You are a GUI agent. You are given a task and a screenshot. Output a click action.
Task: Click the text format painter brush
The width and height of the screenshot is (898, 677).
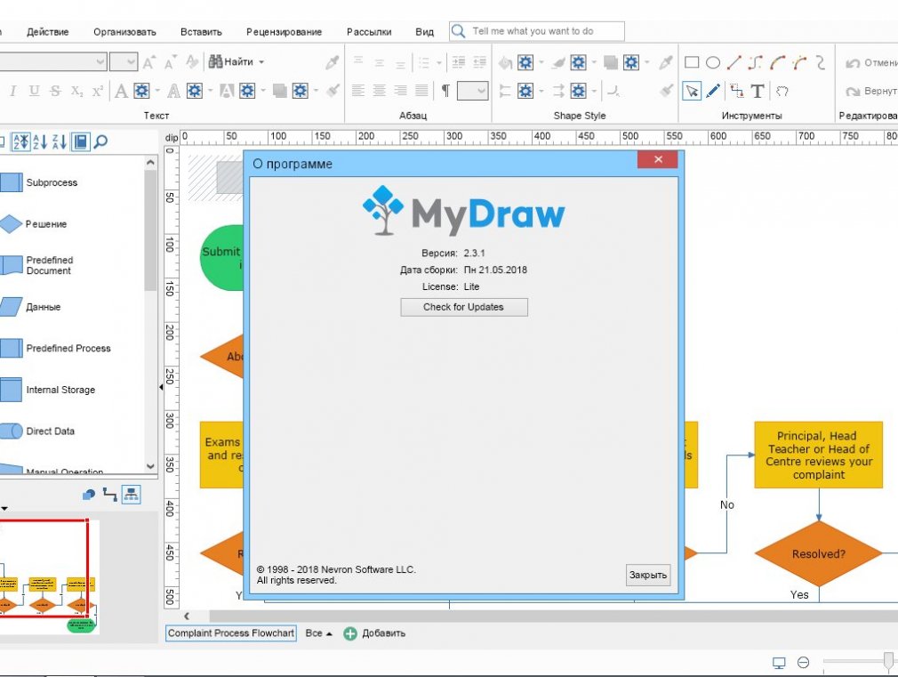click(x=333, y=91)
